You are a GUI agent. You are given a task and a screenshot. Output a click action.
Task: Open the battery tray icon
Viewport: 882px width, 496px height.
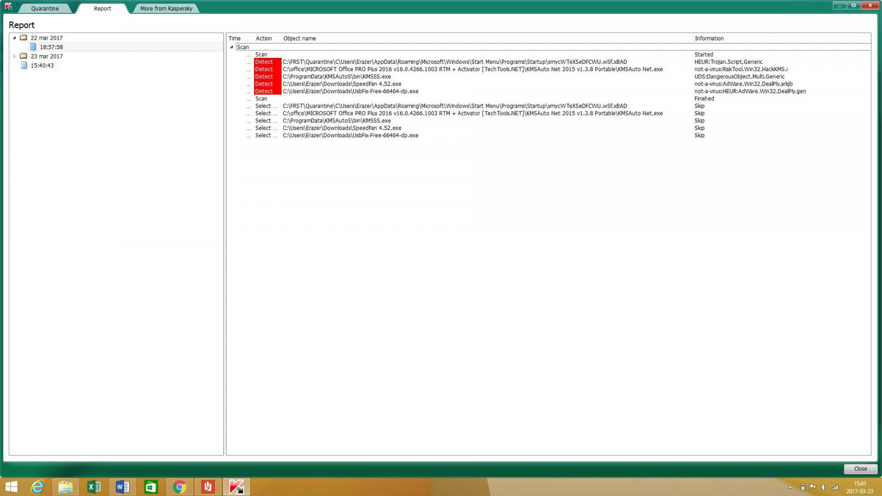(803, 487)
